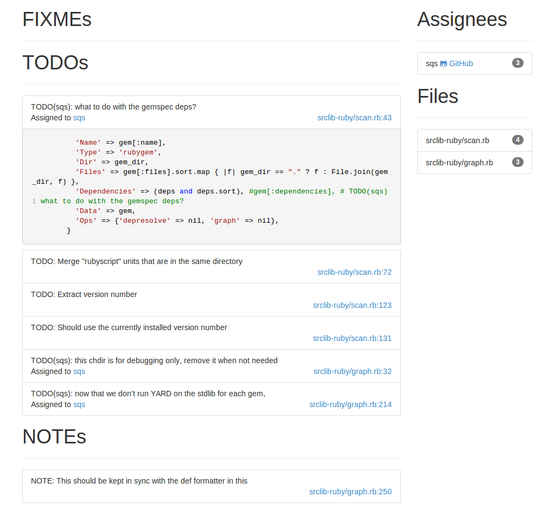
Task: Expand the 'Extract version number' TODO item
Action: [211, 300]
